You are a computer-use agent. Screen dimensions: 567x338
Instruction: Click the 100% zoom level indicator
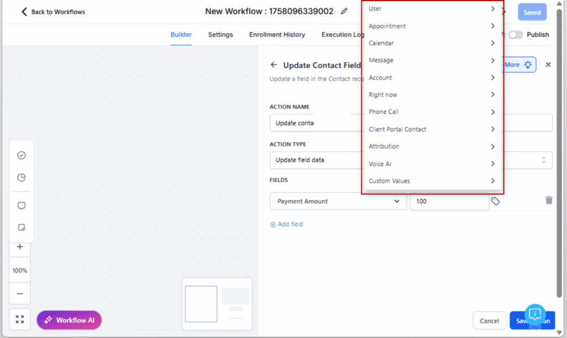(20, 270)
